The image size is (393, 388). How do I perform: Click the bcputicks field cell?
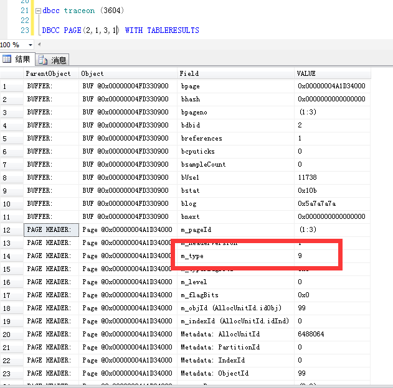235,152
